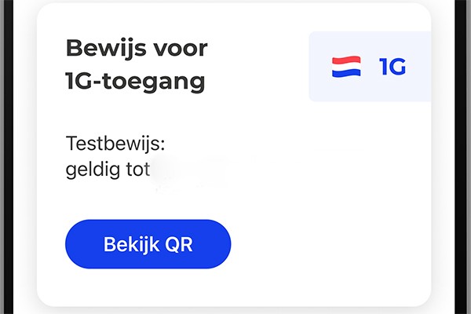Tap the Dutch flag icon
The width and height of the screenshot is (471, 314).
[346, 67]
